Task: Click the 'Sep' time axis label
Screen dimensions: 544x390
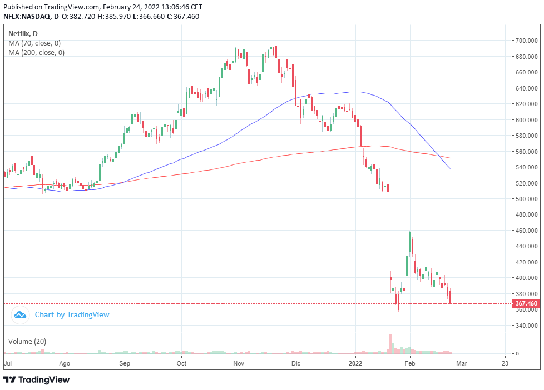Action: (x=125, y=363)
